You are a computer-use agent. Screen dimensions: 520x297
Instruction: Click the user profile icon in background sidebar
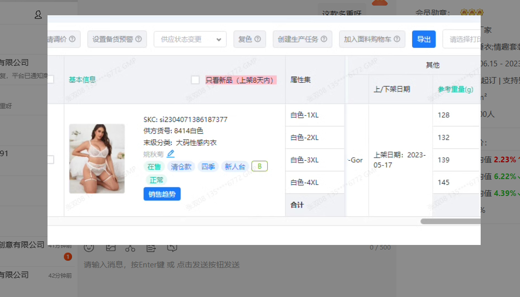[38, 15]
